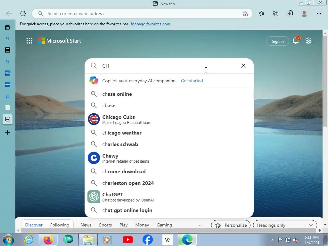
Task: Click the horizontal scrollbar at the bottom
Action: (169, 230)
